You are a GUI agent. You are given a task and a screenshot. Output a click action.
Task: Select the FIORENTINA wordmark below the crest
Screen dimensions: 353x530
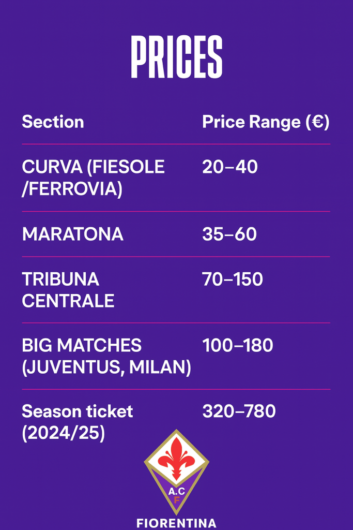point(177,523)
